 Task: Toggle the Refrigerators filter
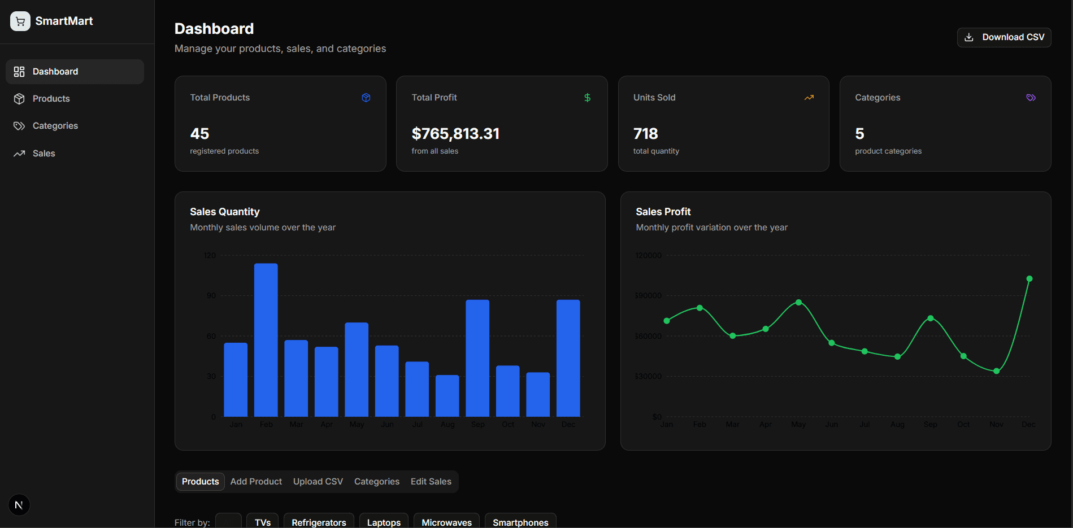(319, 522)
